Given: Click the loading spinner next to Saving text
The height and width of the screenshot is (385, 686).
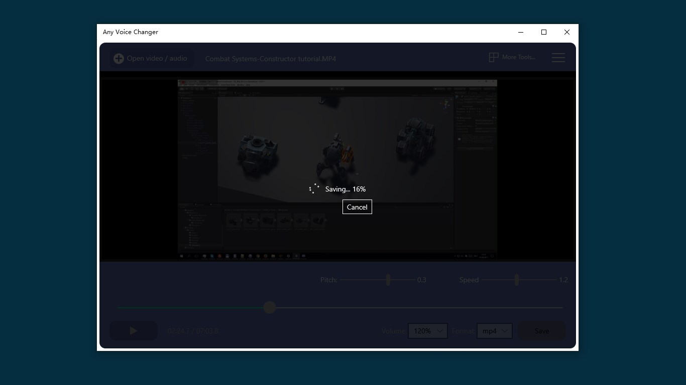Looking at the screenshot, I should click(314, 189).
